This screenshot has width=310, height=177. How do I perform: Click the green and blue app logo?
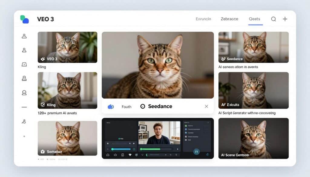pyautogui.click(x=25, y=19)
